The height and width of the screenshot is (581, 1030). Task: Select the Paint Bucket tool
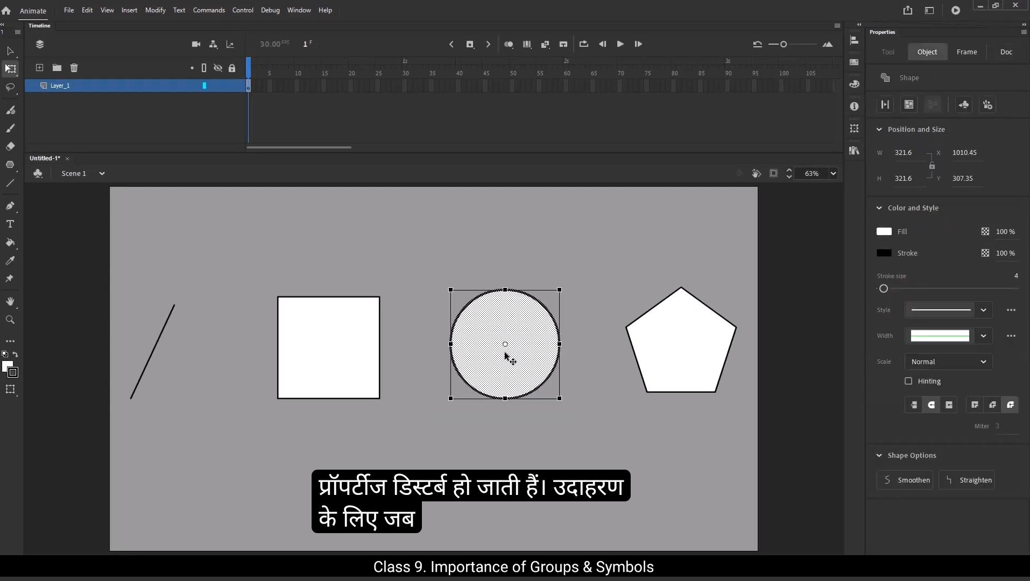10,242
